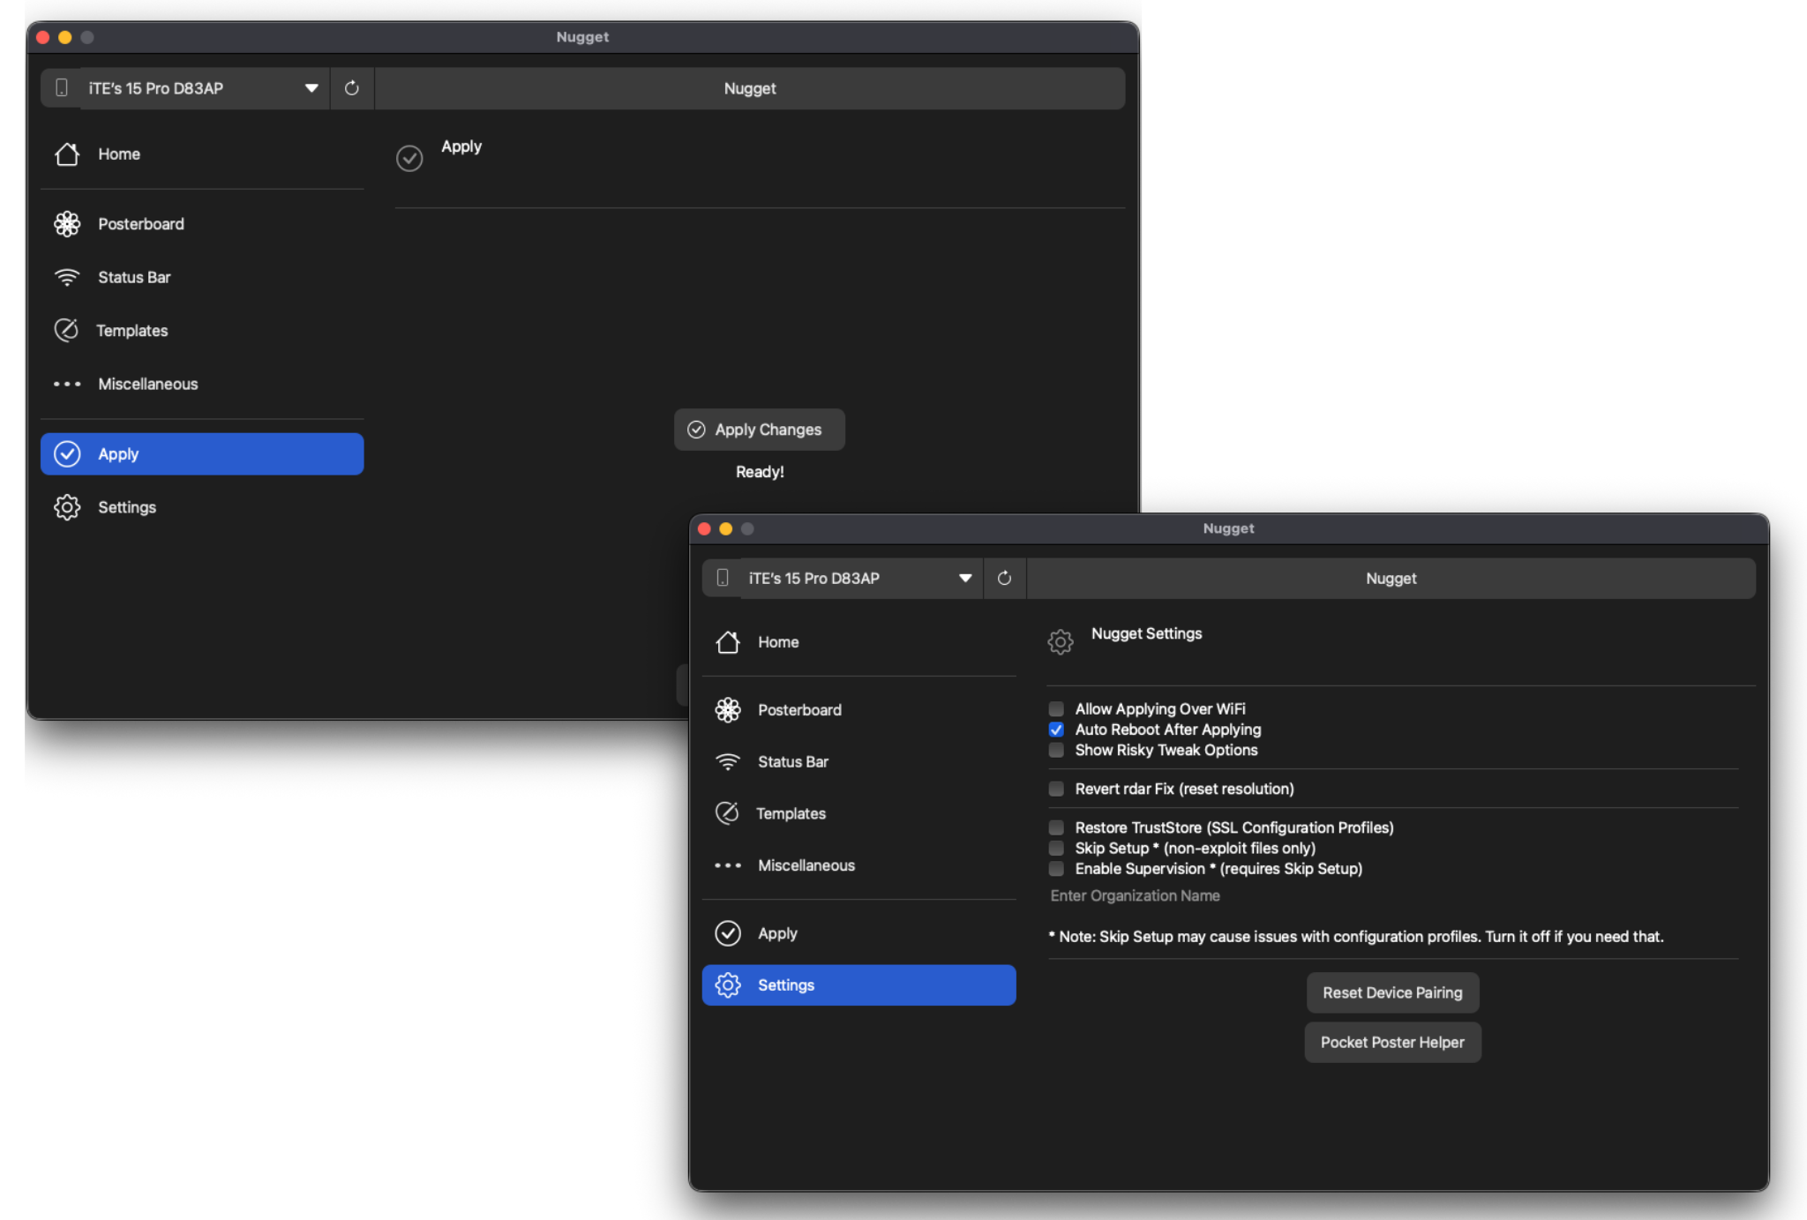1807x1220 pixels.
Task: Click the checkmark icon beside the Apply page heading
Action: click(x=409, y=158)
